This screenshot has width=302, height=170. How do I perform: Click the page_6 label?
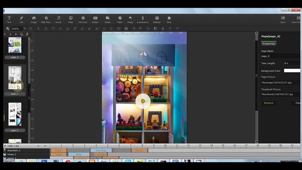tap(15, 130)
